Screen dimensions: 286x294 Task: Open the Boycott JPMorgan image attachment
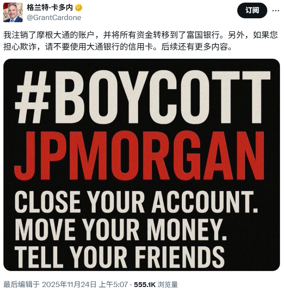coord(141,165)
